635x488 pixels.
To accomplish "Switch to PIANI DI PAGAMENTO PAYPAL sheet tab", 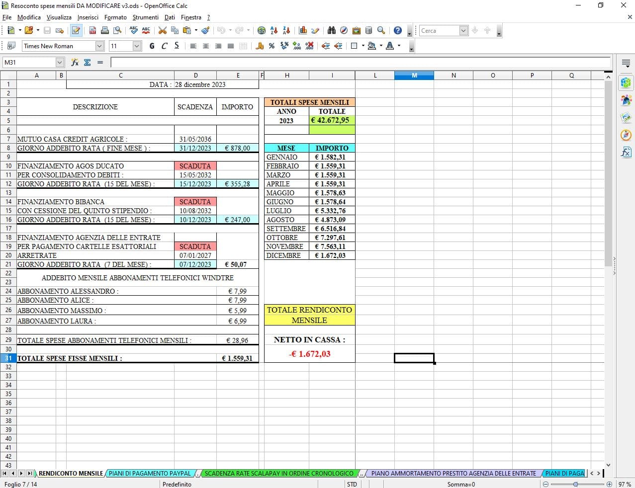I will click(150, 473).
